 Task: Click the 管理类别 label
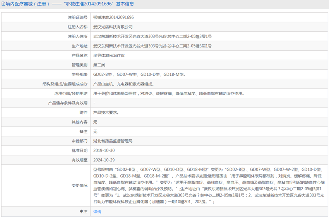79,65
